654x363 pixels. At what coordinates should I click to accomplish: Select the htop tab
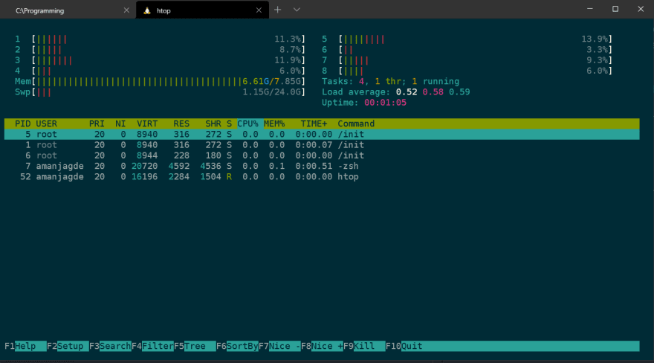pyautogui.click(x=202, y=10)
